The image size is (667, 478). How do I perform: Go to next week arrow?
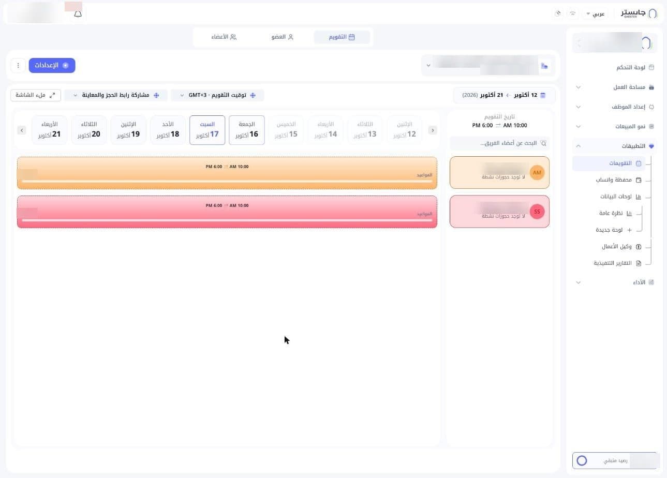pos(22,130)
